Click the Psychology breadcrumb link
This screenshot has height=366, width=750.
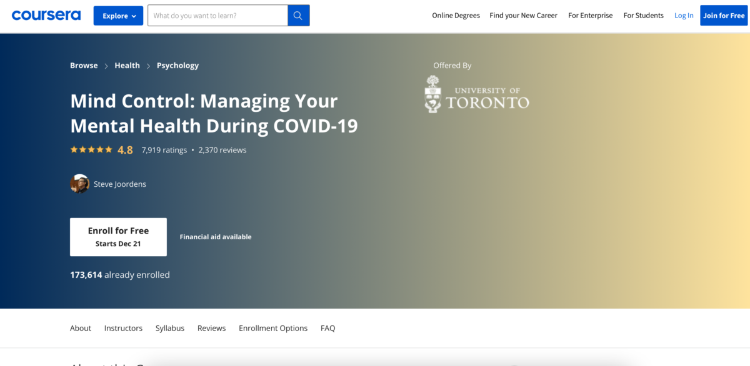tap(177, 66)
